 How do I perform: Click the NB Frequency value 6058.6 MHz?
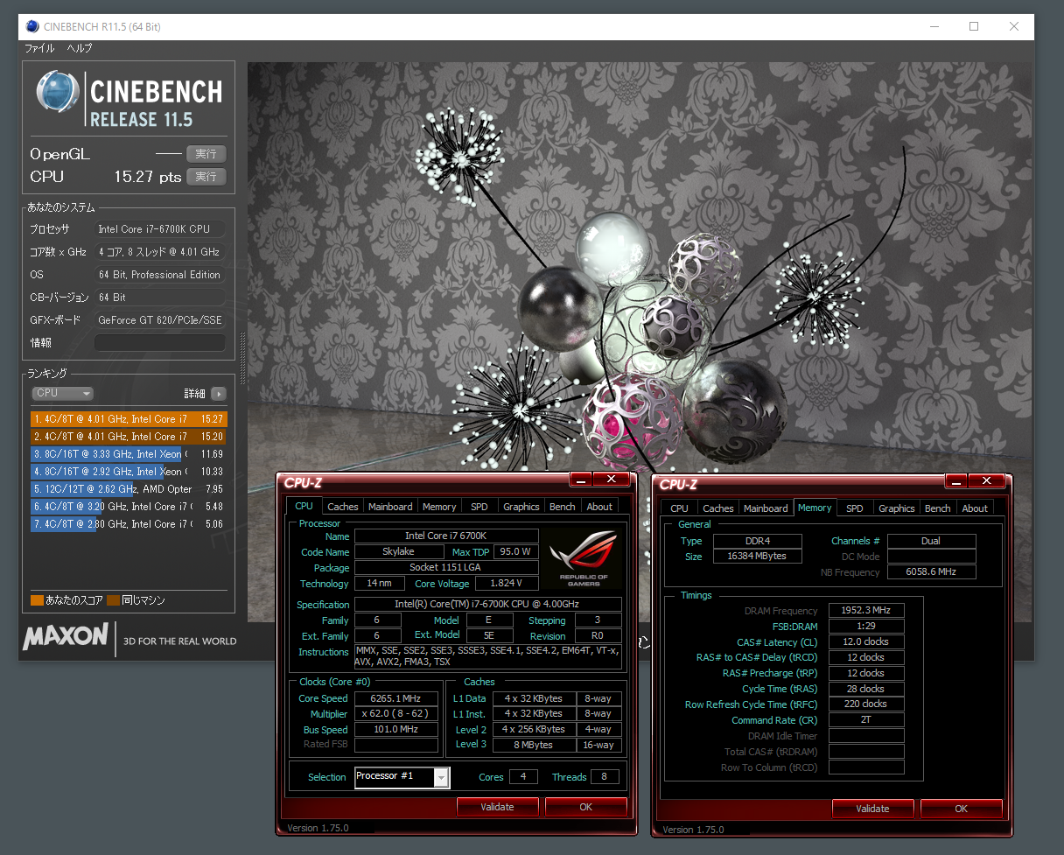click(x=931, y=572)
